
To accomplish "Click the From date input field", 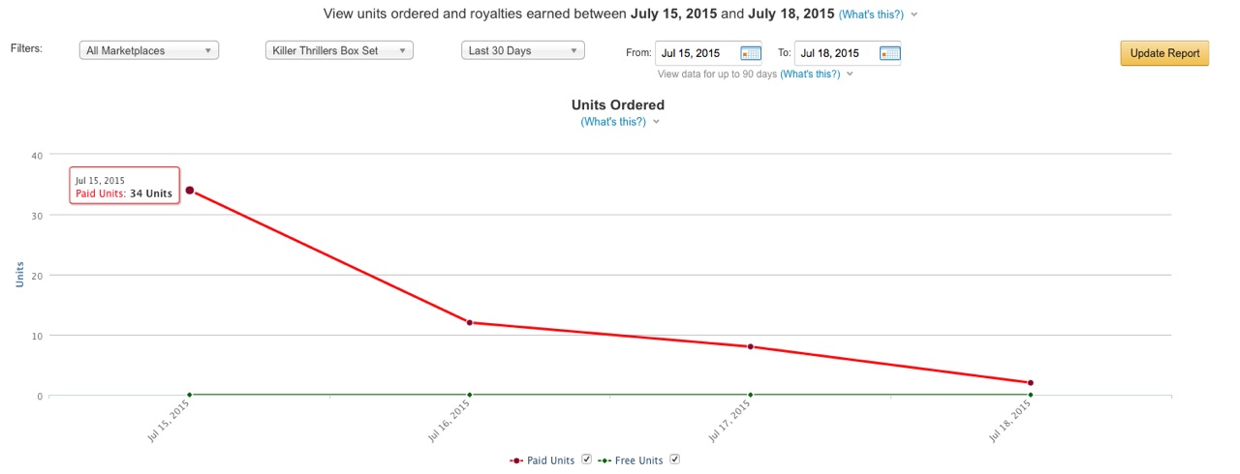I will click(696, 53).
